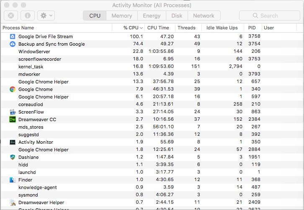The width and height of the screenshot is (304, 210).
Task: Select the coreaudiod process
Action: pyautogui.click(x=31, y=104)
